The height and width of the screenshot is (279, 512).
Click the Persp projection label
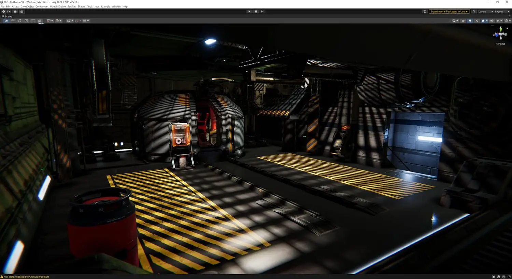pyautogui.click(x=501, y=44)
